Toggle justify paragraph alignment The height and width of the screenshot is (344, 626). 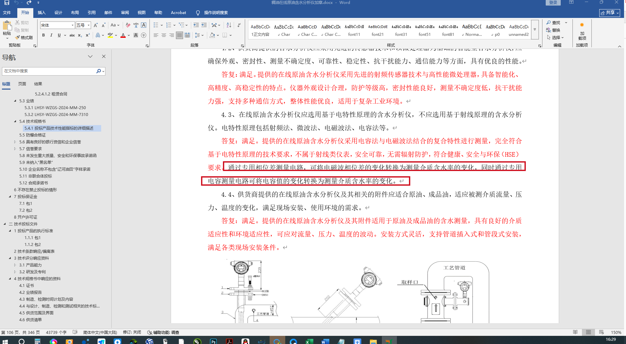click(180, 35)
